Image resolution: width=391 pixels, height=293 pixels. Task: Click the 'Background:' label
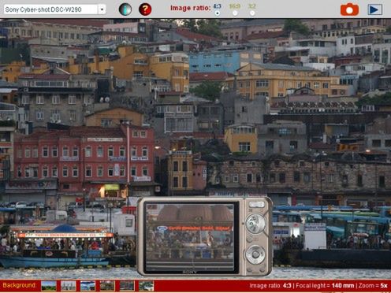(x=20, y=285)
